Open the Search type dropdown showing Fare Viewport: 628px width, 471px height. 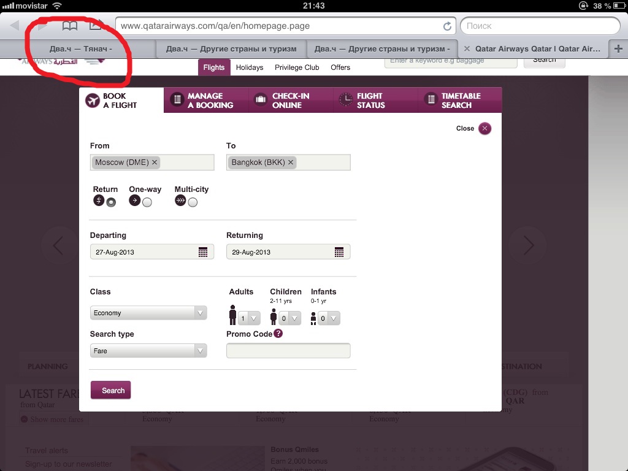pos(148,351)
